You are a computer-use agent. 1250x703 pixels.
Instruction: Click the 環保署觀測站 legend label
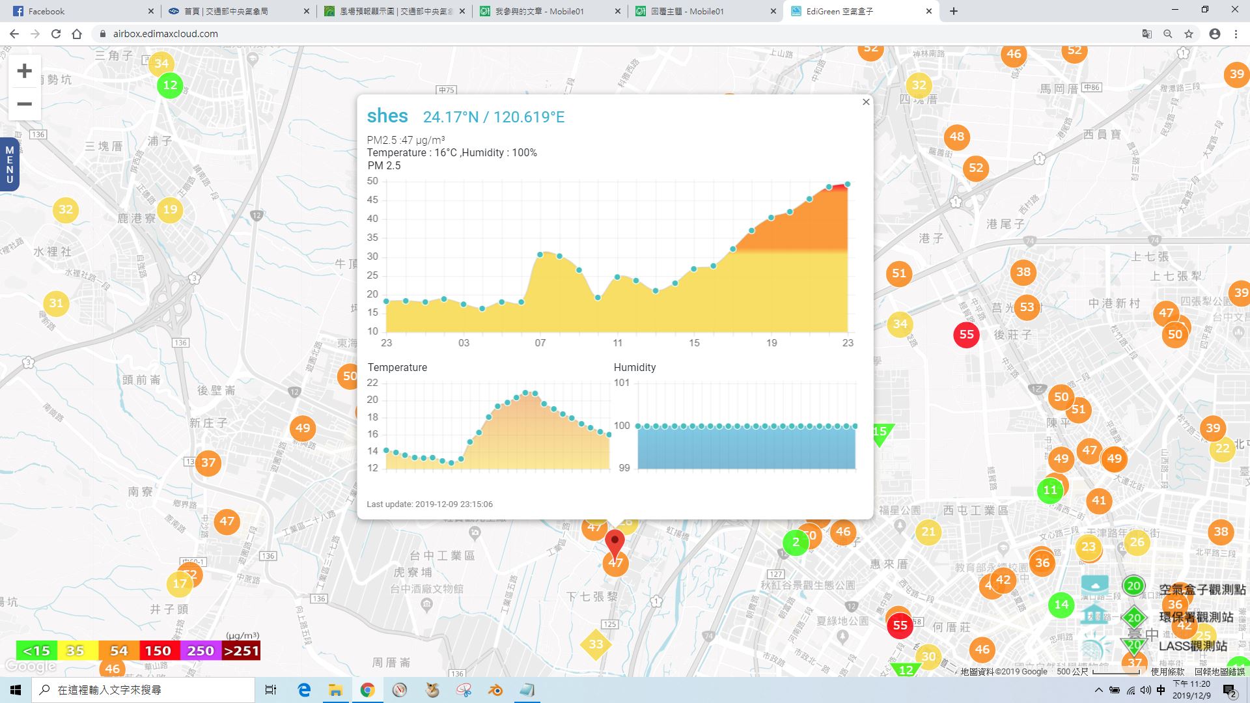(x=1197, y=617)
